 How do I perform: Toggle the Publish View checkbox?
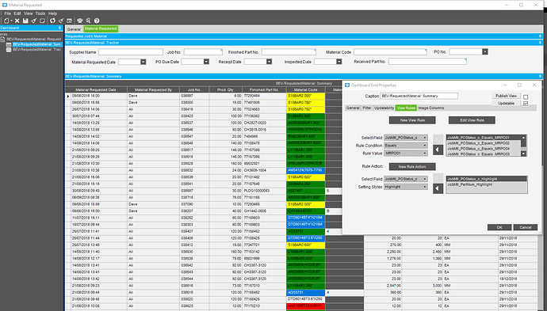pos(526,97)
